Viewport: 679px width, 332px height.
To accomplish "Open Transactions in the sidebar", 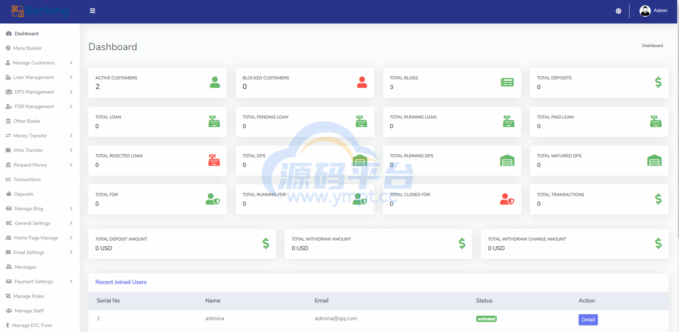I will pyautogui.click(x=40, y=179).
